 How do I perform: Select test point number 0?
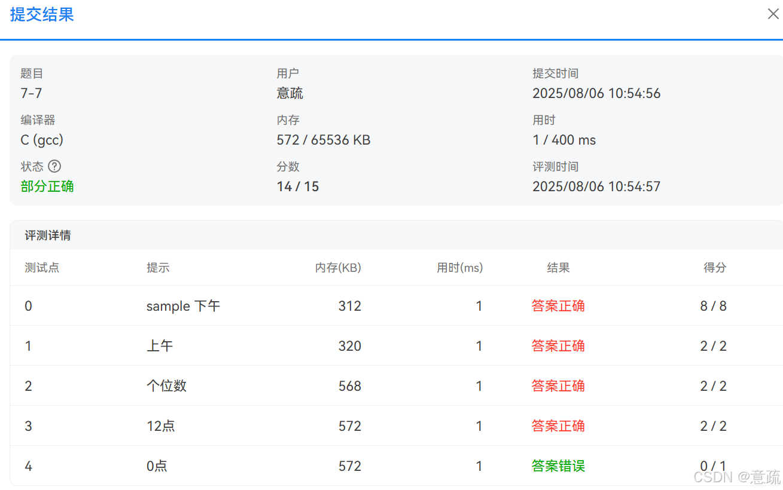(28, 306)
